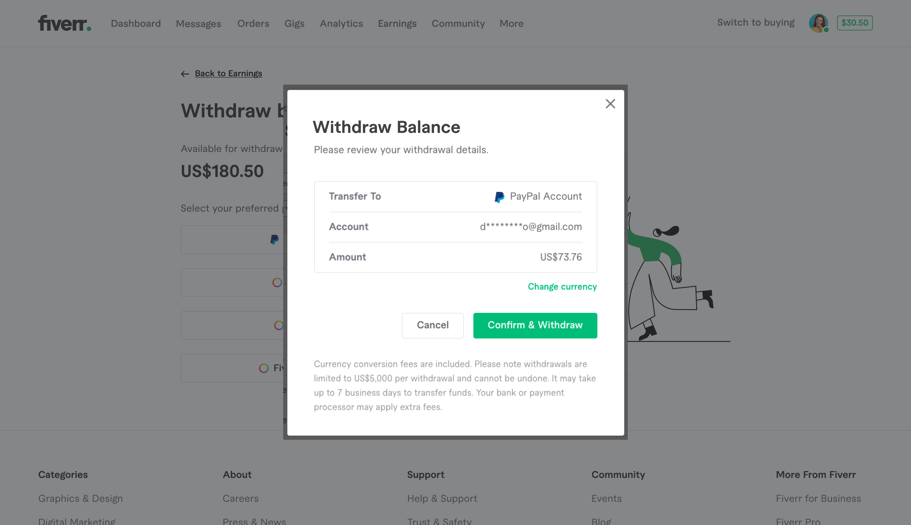Click the withdrawal amount input field
The width and height of the screenshot is (911, 525).
click(x=560, y=257)
